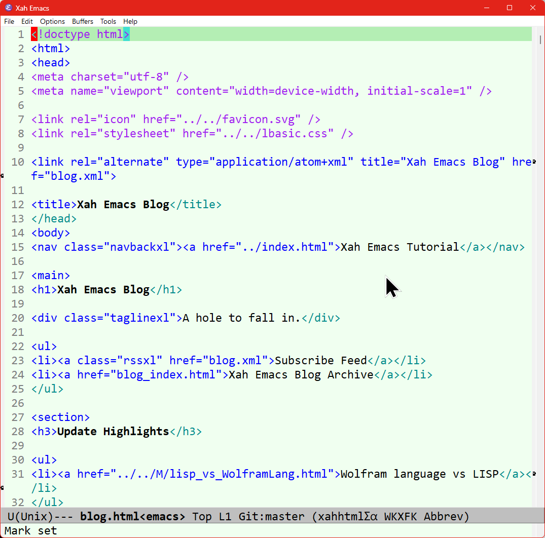The height and width of the screenshot is (538, 545).
Task: Click 'Xah Emacs Blog' inside h1 tag
Action: [x=103, y=290]
